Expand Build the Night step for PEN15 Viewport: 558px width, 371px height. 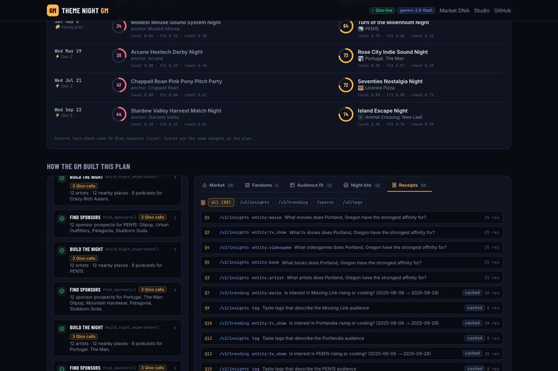[174, 249]
